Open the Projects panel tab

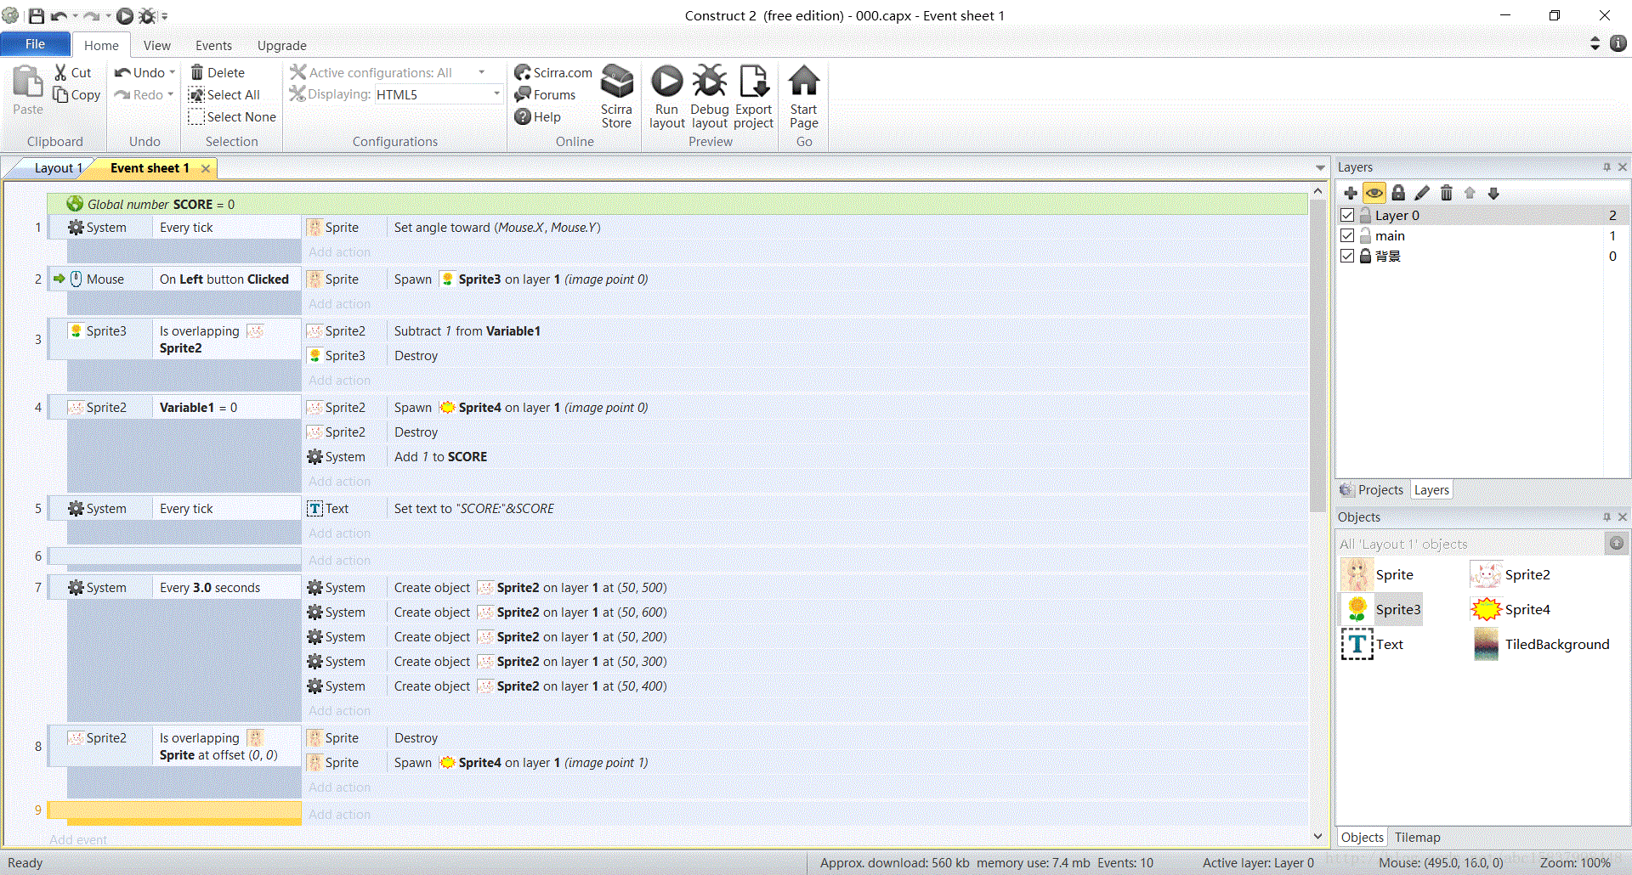1372,490
